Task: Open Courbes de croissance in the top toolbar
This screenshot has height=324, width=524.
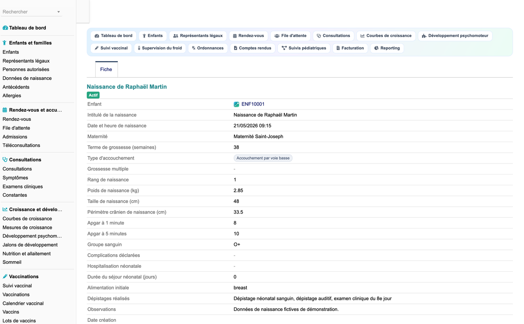Action: pos(386,36)
